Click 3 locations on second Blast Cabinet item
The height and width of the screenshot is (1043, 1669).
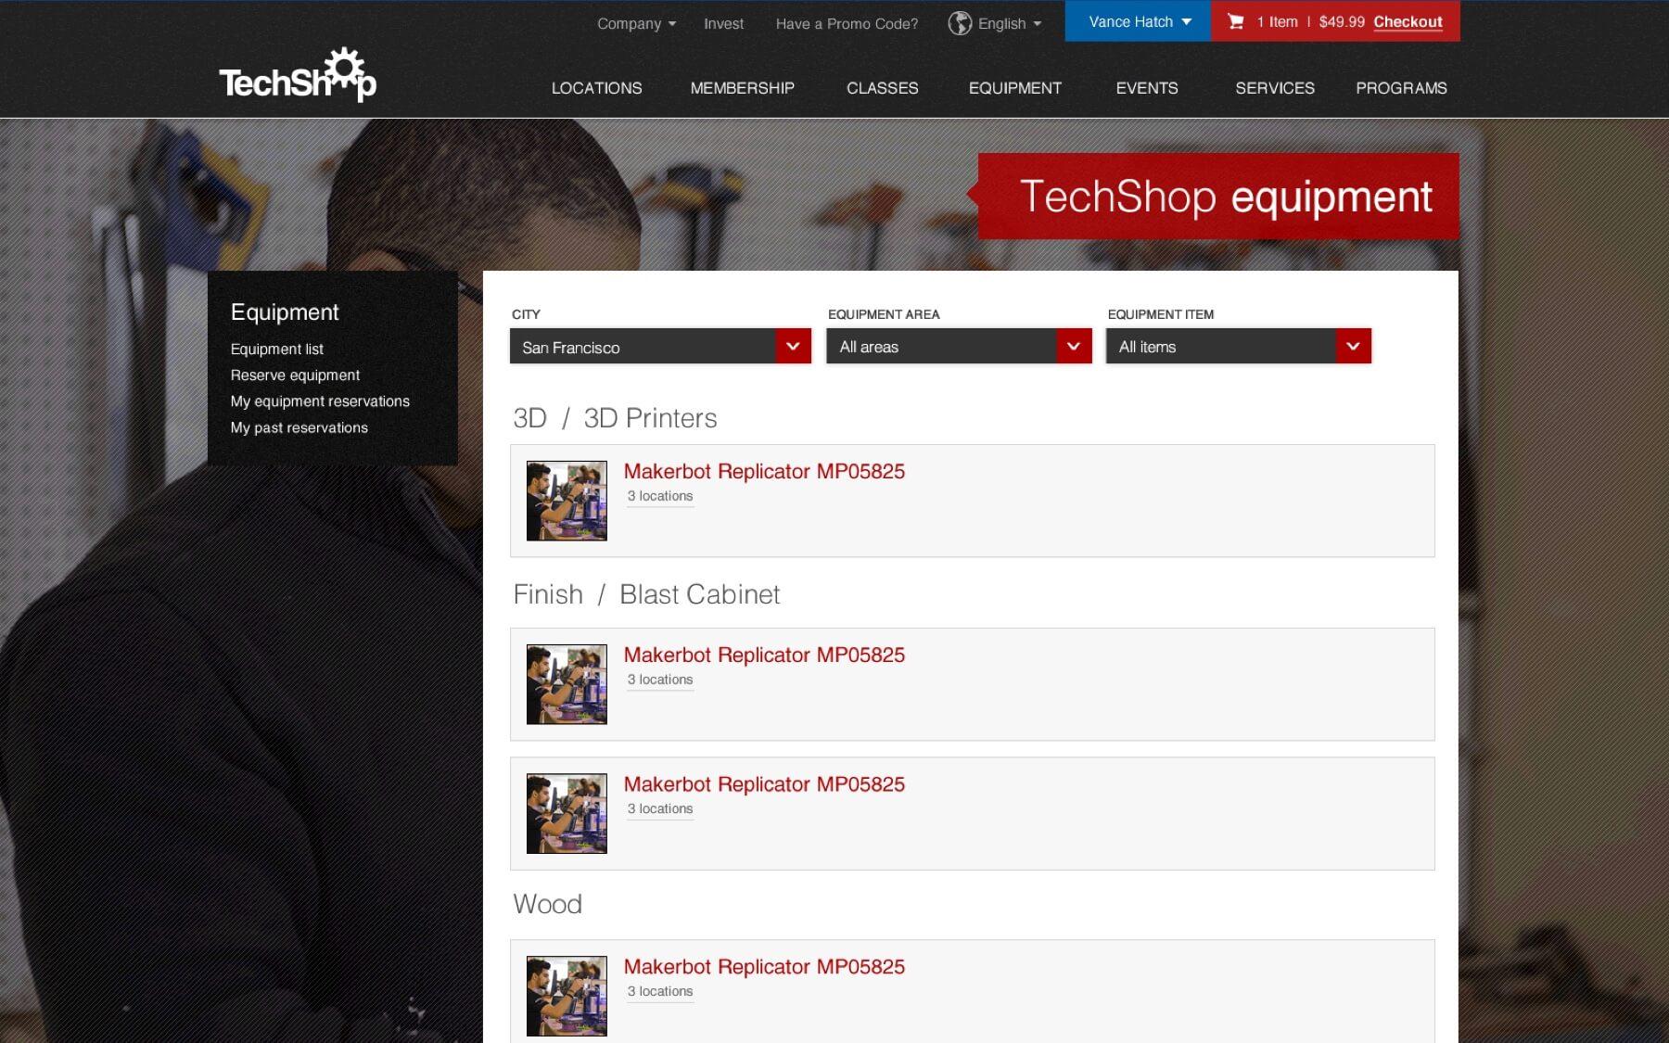pyautogui.click(x=660, y=808)
